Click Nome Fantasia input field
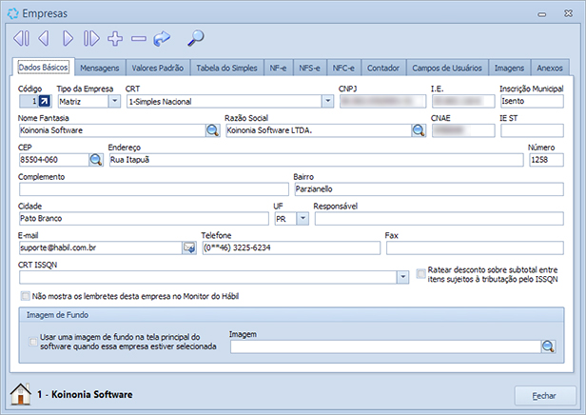Image resolution: width=586 pixels, height=415 pixels. pyautogui.click(x=112, y=130)
